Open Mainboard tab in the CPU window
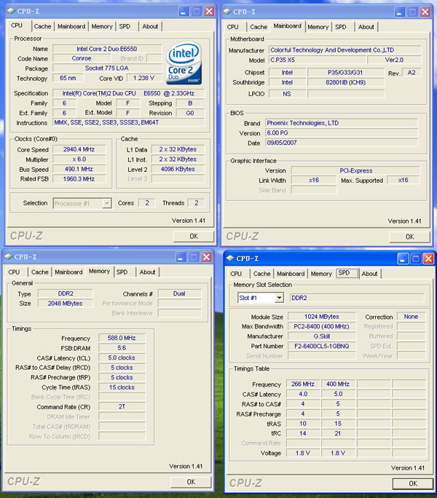Viewport: 437px width, 498px height. click(x=71, y=26)
